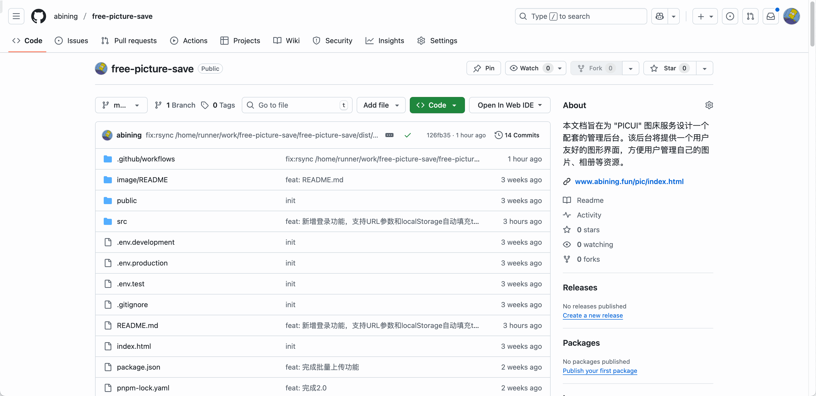Image resolution: width=816 pixels, height=396 pixels.
Task: View the green check commit status
Action: click(408, 135)
